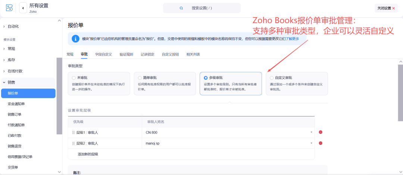The width and height of the screenshot is (403, 175).
Task: Click the red X in 关闭设置
Action: (x=394, y=8)
